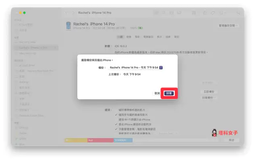Image resolution: width=255 pixels, height=161 pixels.
Task: Select the fourth tab in the tab bar
Action: 148,37
